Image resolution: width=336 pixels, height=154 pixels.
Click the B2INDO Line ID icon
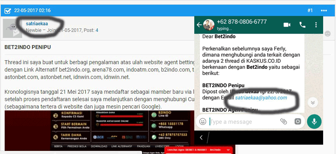154,115
